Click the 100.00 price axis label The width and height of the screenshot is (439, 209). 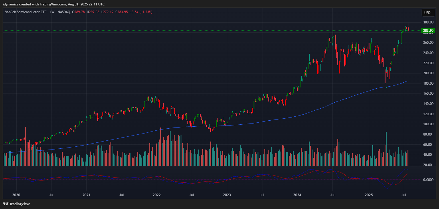pos(428,124)
